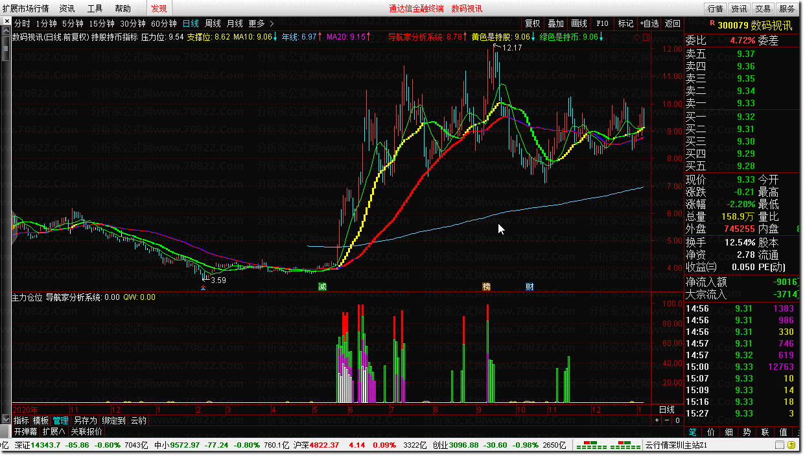Select the 30分钟 period

(x=133, y=23)
